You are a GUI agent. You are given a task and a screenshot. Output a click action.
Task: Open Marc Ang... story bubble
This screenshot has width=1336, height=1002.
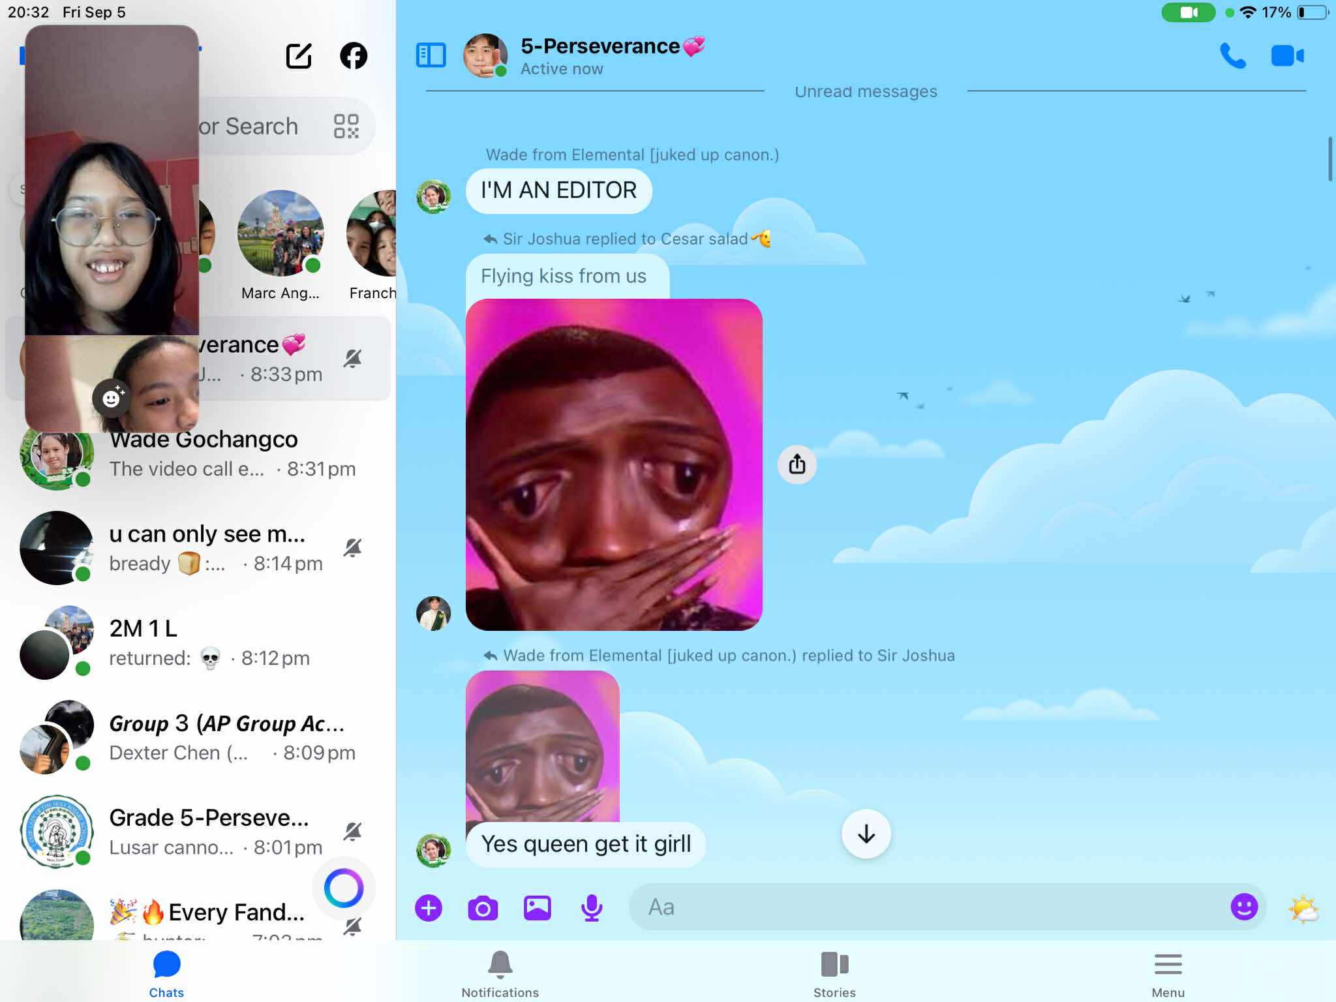(x=281, y=245)
